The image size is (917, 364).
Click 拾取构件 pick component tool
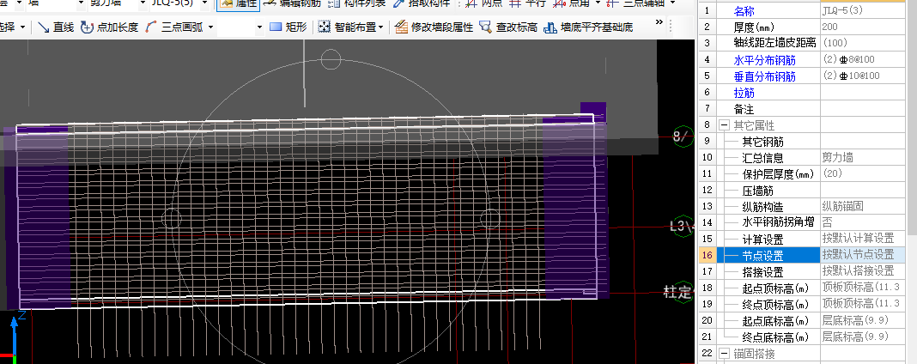point(422,3)
